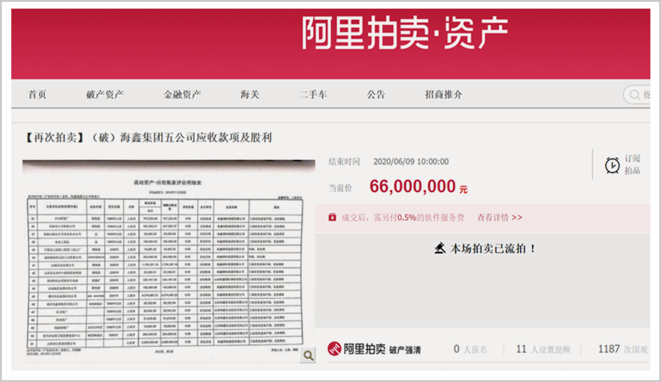This screenshot has height=382, width=661.
Task: Click the 结束时间 label
Action: coord(344,161)
